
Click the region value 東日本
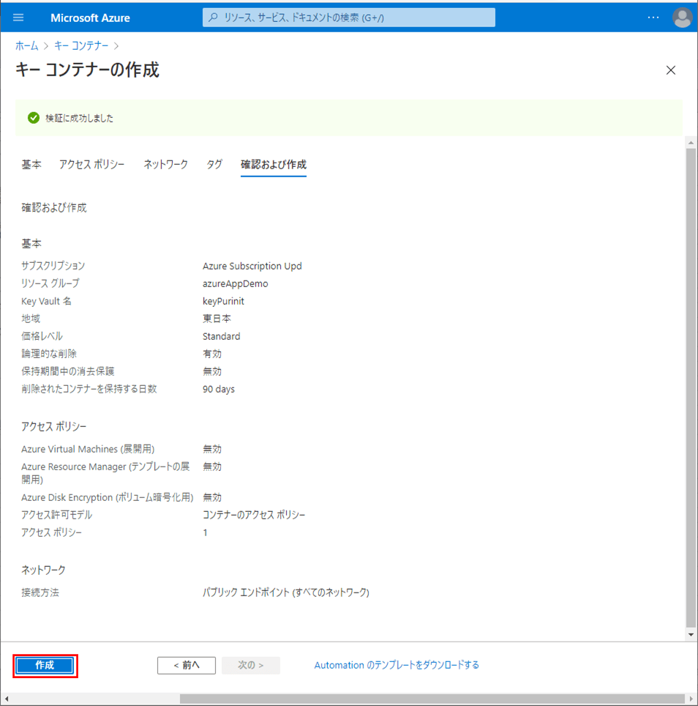[x=217, y=319]
